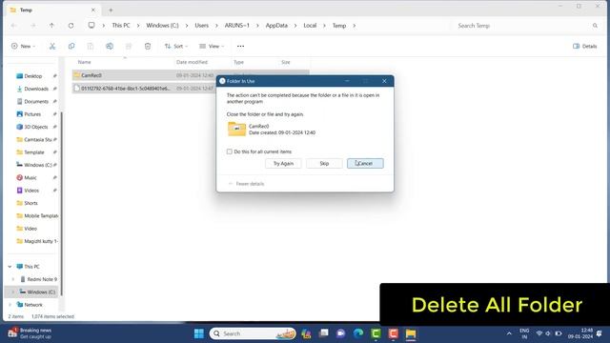Close the Folder In Use dialog

[x=384, y=81]
